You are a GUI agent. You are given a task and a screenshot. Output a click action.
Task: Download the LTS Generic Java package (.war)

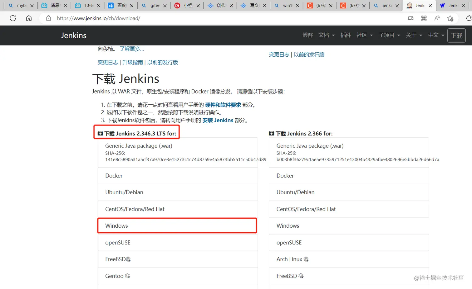[178, 152]
